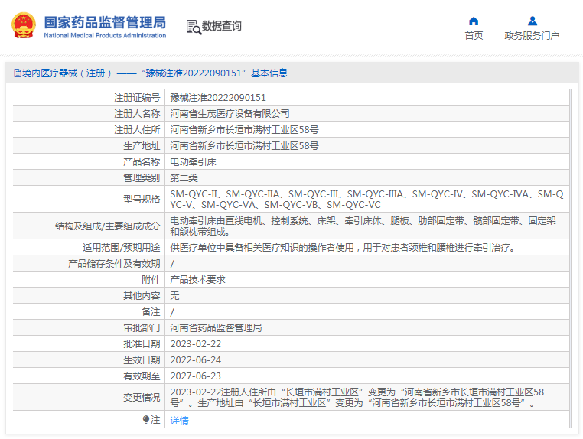
Task: Click 国家药品监督管理局 site title
Action: [105, 22]
